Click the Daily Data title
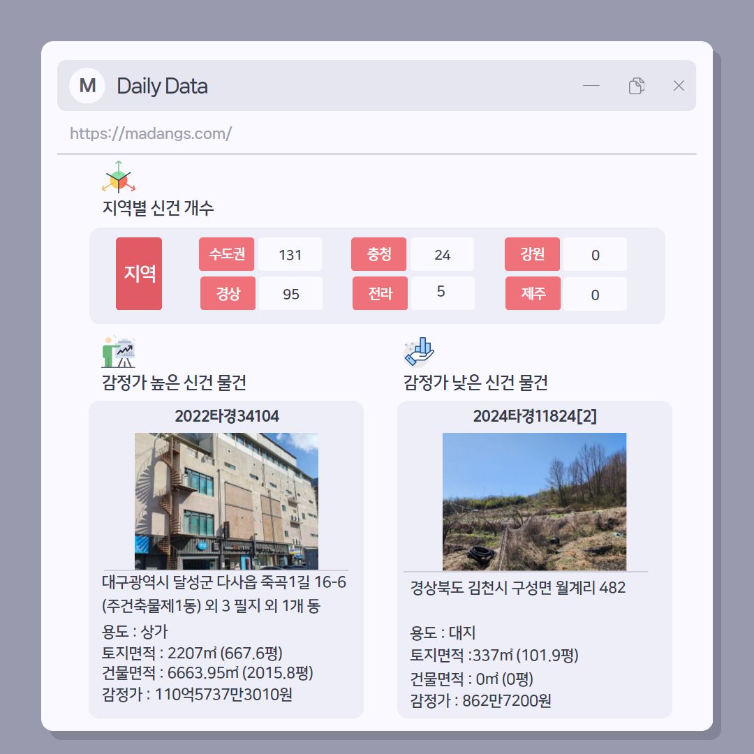 (x=162, y=86)
